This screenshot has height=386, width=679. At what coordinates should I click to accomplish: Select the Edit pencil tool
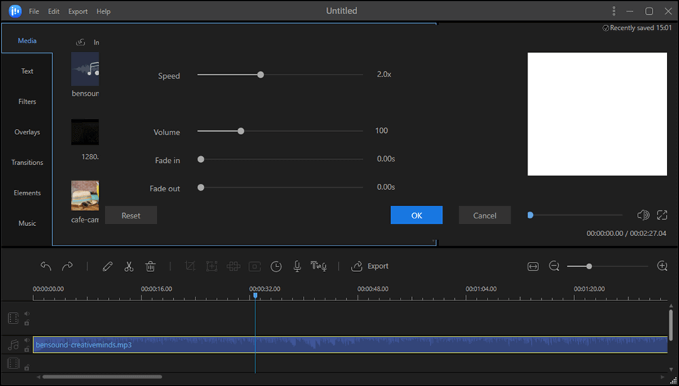coord(107,267)
